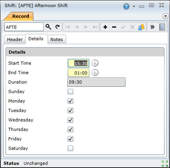This screenshot has width=170, height=168.
Task: Add a new record with plus icon
Action: 105,27
